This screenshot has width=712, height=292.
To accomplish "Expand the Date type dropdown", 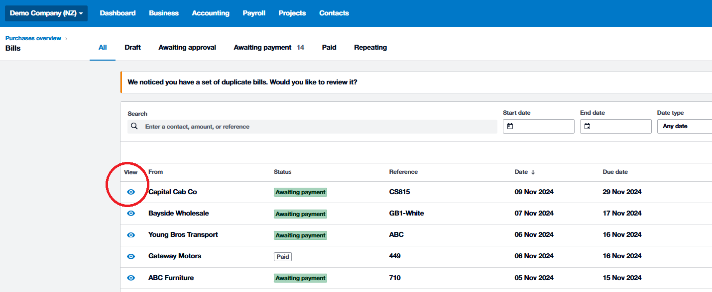I will point(685,126).
